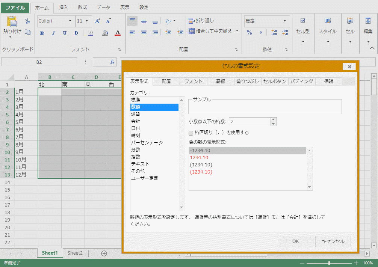
Task: Select 通貨 in the category list
Action: click(136, 114)
